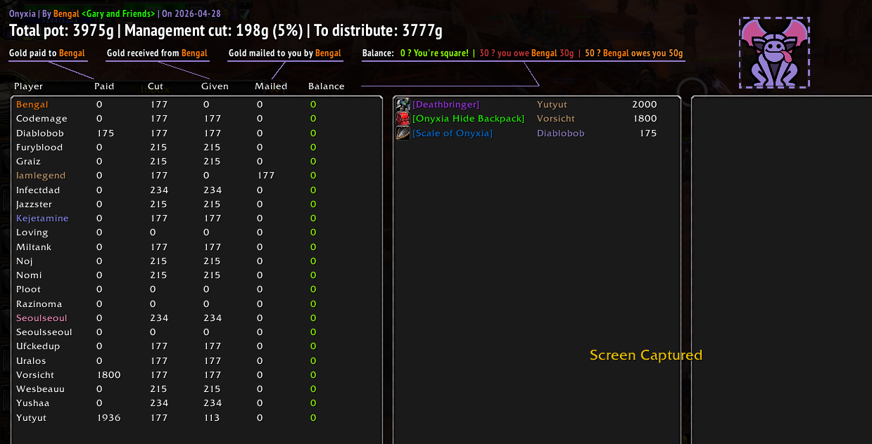Click the Scale of Onyxia icon

403,133
